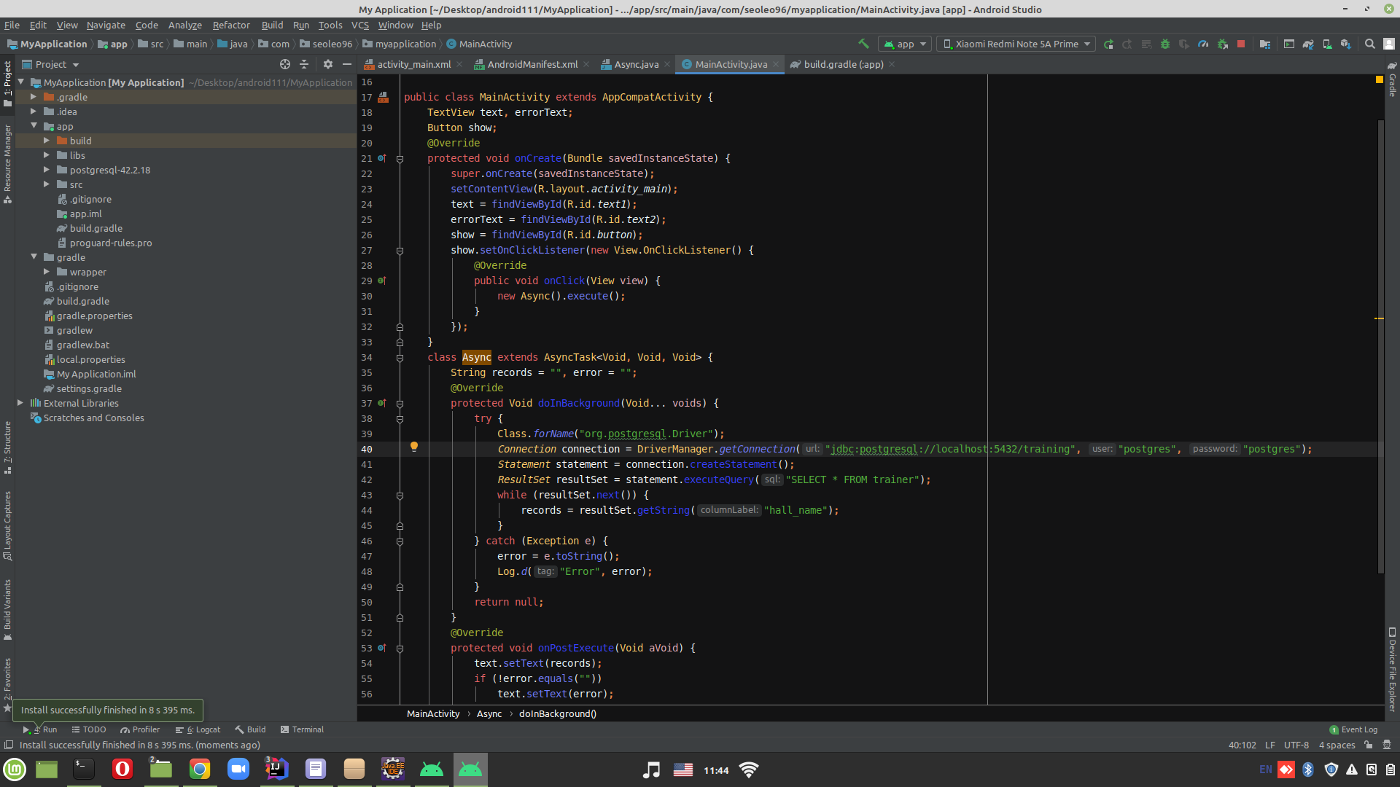The width and height of the screenshot is (1400, 787).
Task: Fold the try block at line 38
Action: coord(400,419)
